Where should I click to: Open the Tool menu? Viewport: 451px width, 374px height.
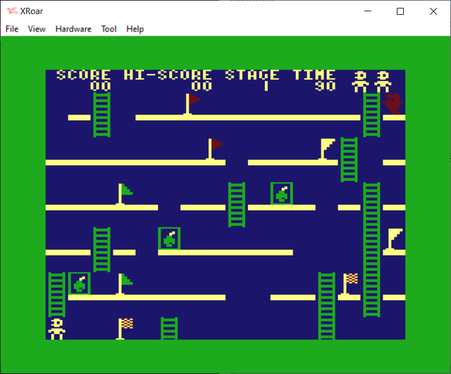point(109,29)
